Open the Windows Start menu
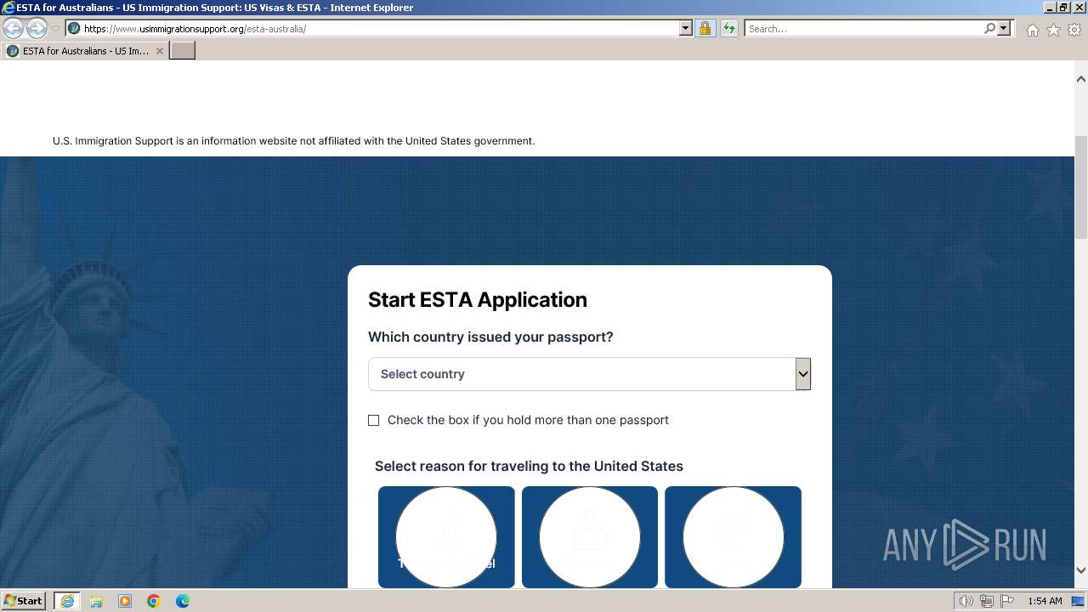1088x612 pixels. coord(24,600)
